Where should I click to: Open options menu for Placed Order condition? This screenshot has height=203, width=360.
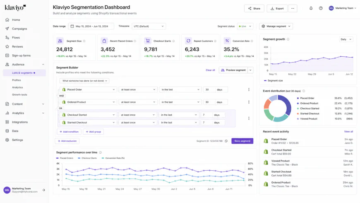click(249, 89)
